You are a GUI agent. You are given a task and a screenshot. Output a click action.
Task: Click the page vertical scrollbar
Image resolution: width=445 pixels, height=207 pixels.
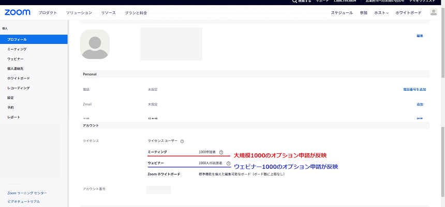442,103
